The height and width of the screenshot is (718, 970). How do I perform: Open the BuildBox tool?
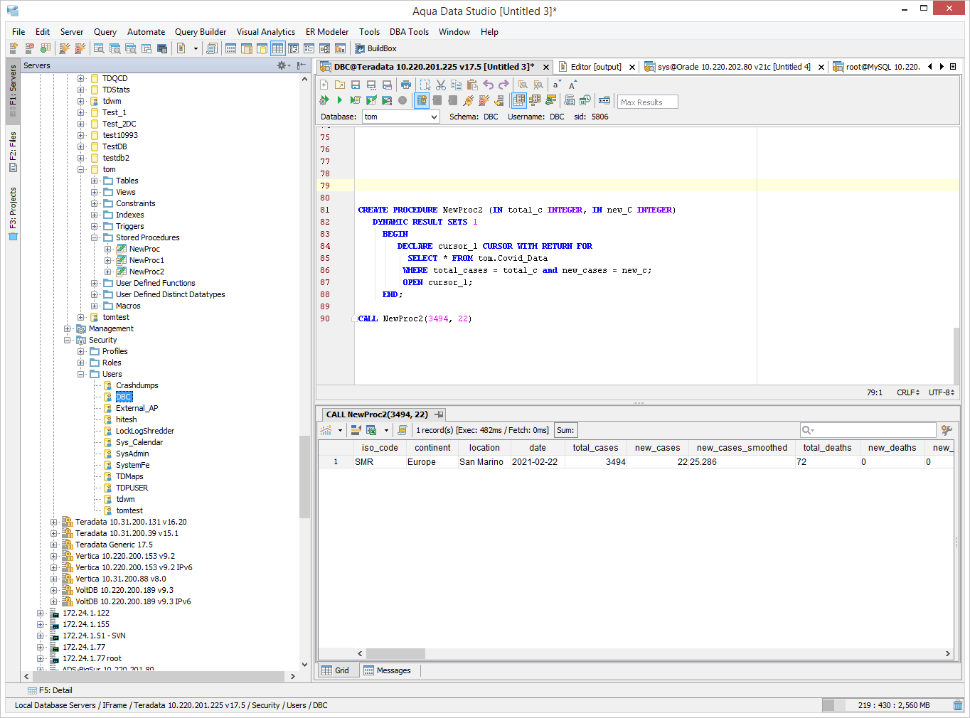pyautogui.click(x=375, y=48)
